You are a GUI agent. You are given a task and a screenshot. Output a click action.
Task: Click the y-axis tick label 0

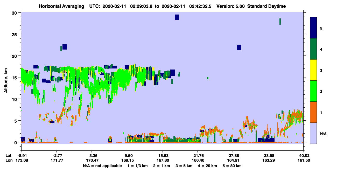pyautogui.click(x=16, y=142)
